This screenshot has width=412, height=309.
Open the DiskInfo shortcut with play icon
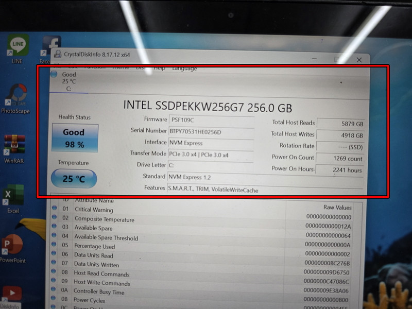coord(10,297)
